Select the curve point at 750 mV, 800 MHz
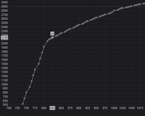Image resolution: width=145 pixels, height=116 pixels. pyautogui.click(x=26, y=92)
